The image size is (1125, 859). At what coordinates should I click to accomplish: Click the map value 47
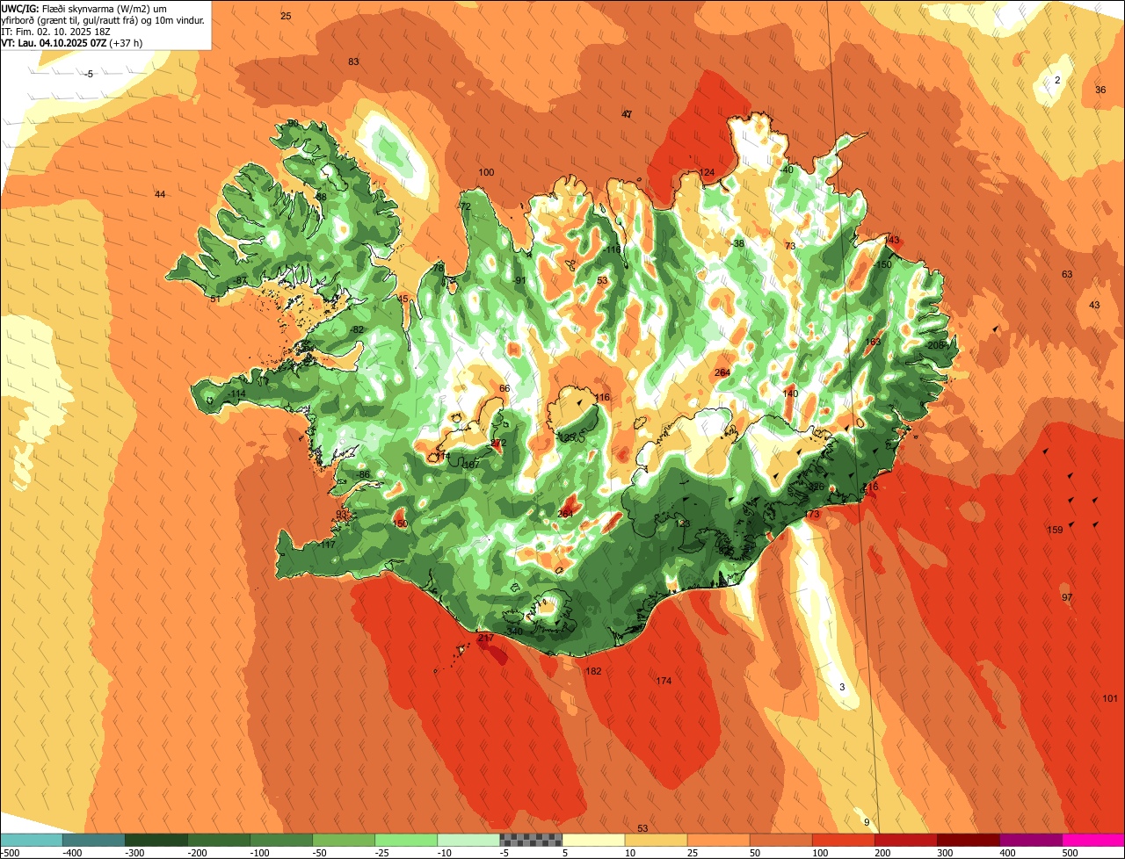tap(627, 114)
